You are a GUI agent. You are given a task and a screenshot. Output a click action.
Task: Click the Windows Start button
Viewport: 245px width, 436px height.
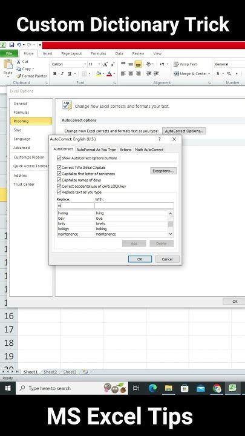point(8,388)
